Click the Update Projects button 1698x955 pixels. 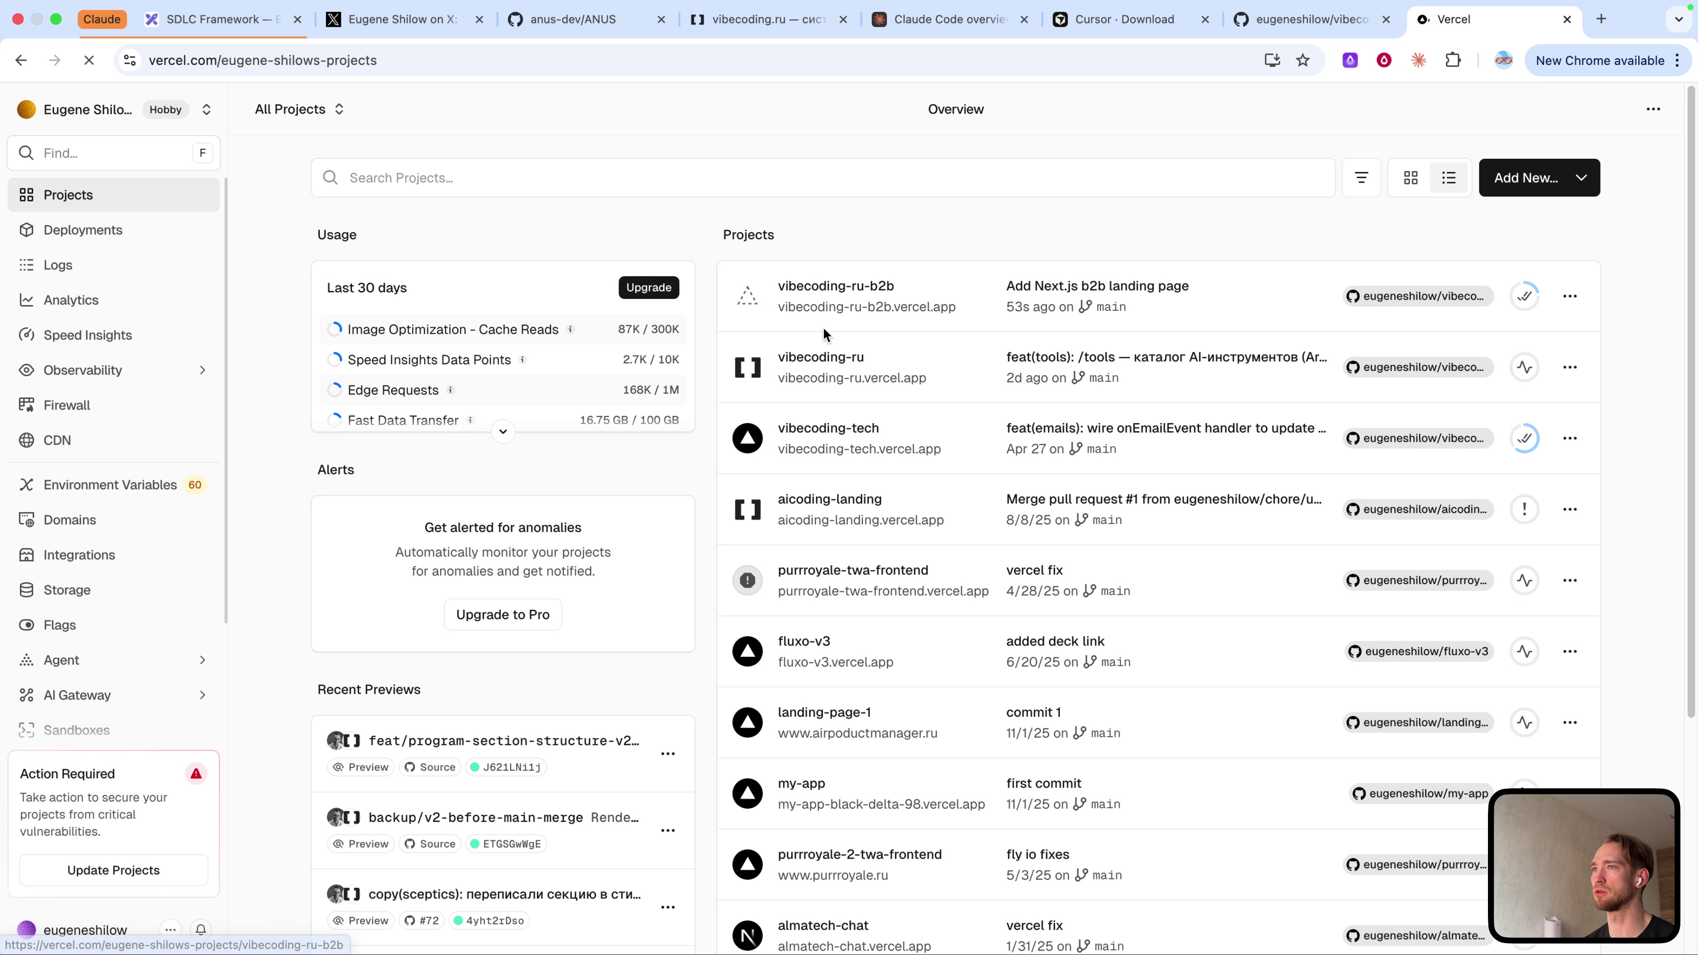(113, 870)
